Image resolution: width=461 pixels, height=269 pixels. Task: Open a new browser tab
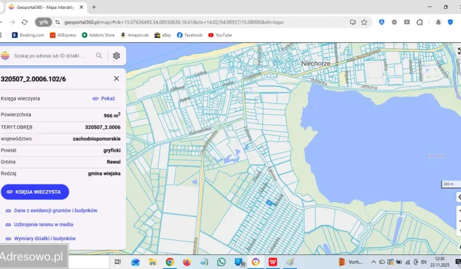(x=94, y=7)
